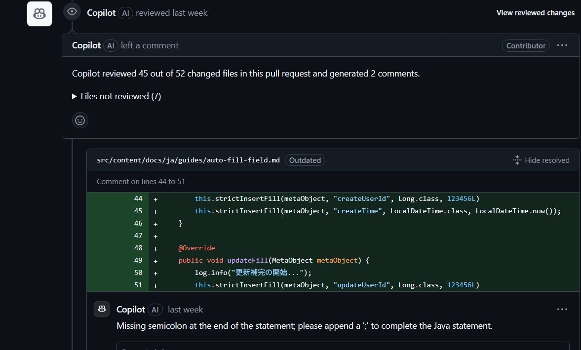Open the review comment options ellipsis menu
This screenshot has width=581, height=350.
pos(562,45)
